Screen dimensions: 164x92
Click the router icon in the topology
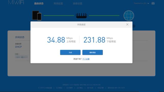(81, 16)
